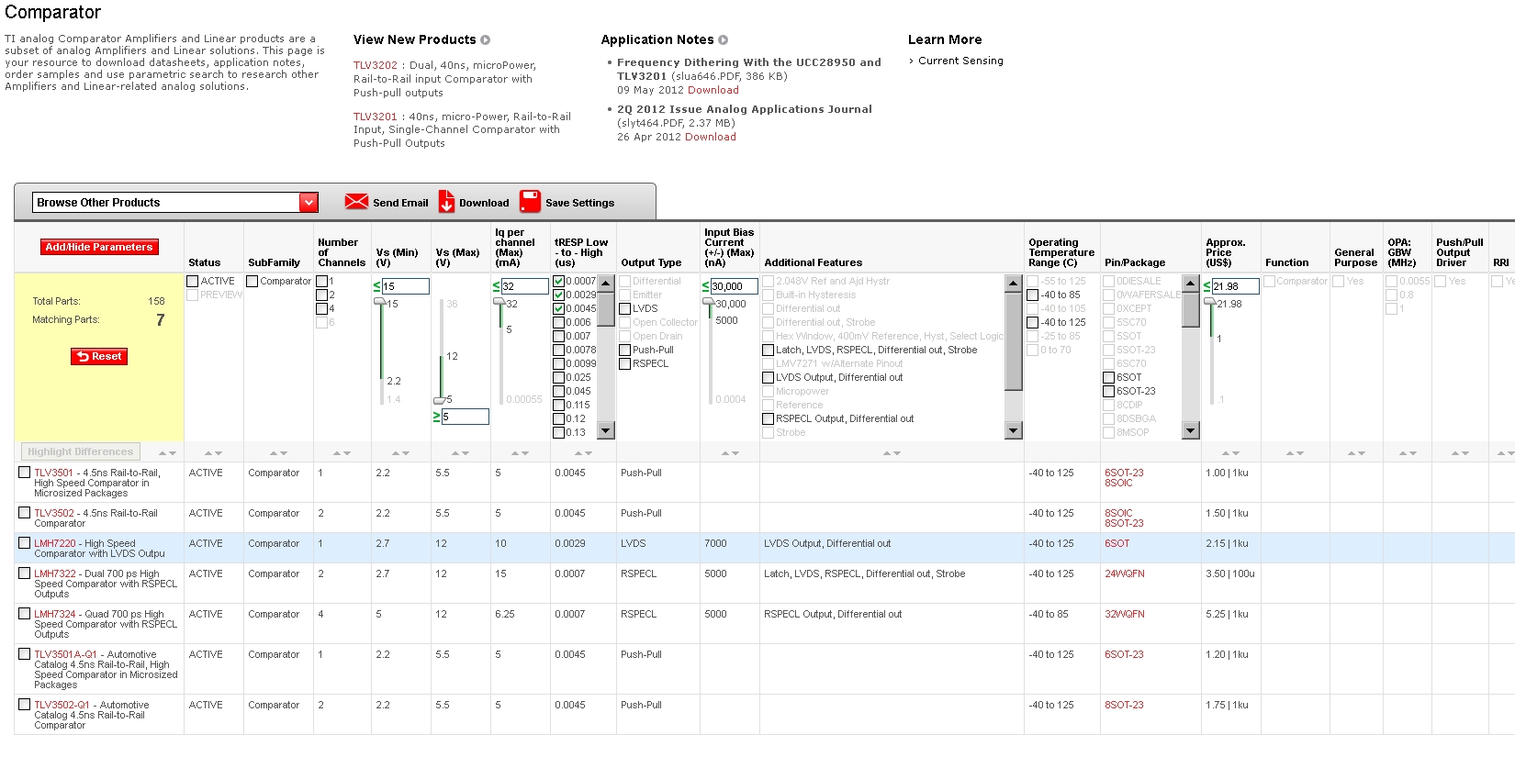
Task: Sort Status column ascending with up arrow
Action: [208, 453]
